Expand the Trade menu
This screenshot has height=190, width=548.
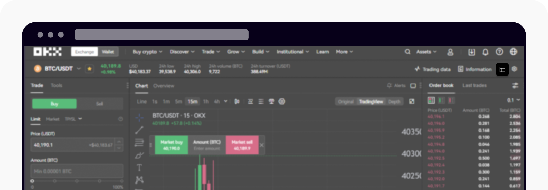(211, 52)
